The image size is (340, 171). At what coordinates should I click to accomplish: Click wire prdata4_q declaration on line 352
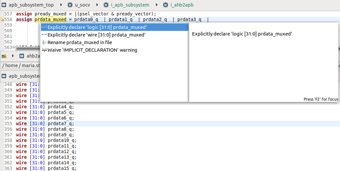pyautogui.click(x=45, y=107)
